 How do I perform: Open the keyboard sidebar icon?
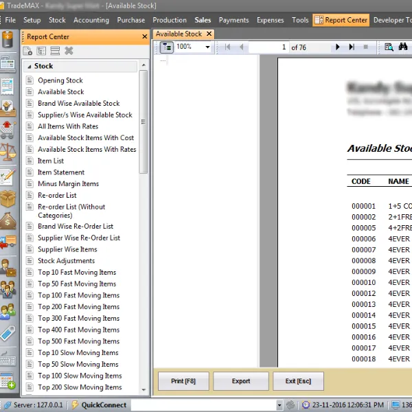coord(8,359)
